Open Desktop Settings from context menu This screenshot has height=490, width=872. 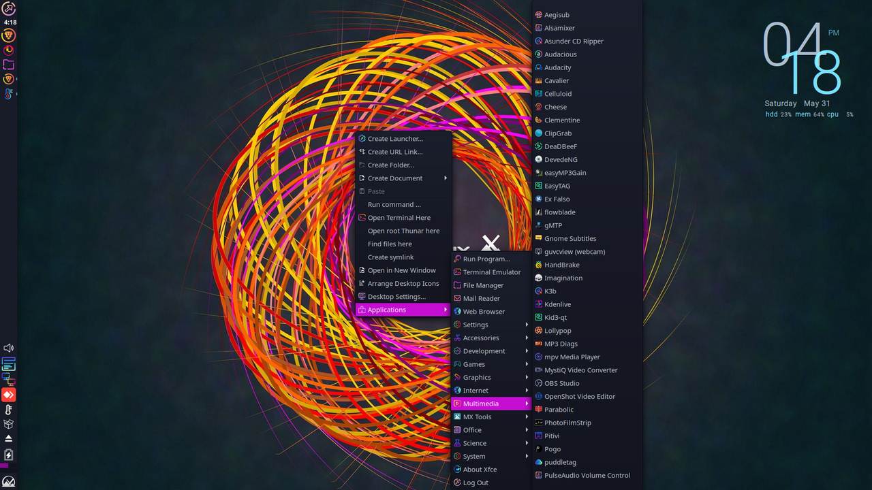tap(403, 297)
